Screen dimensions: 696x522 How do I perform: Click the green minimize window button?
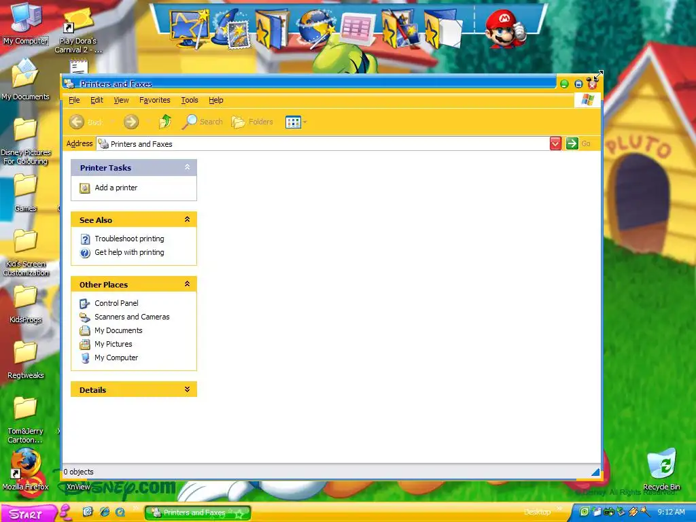point(564,84)
